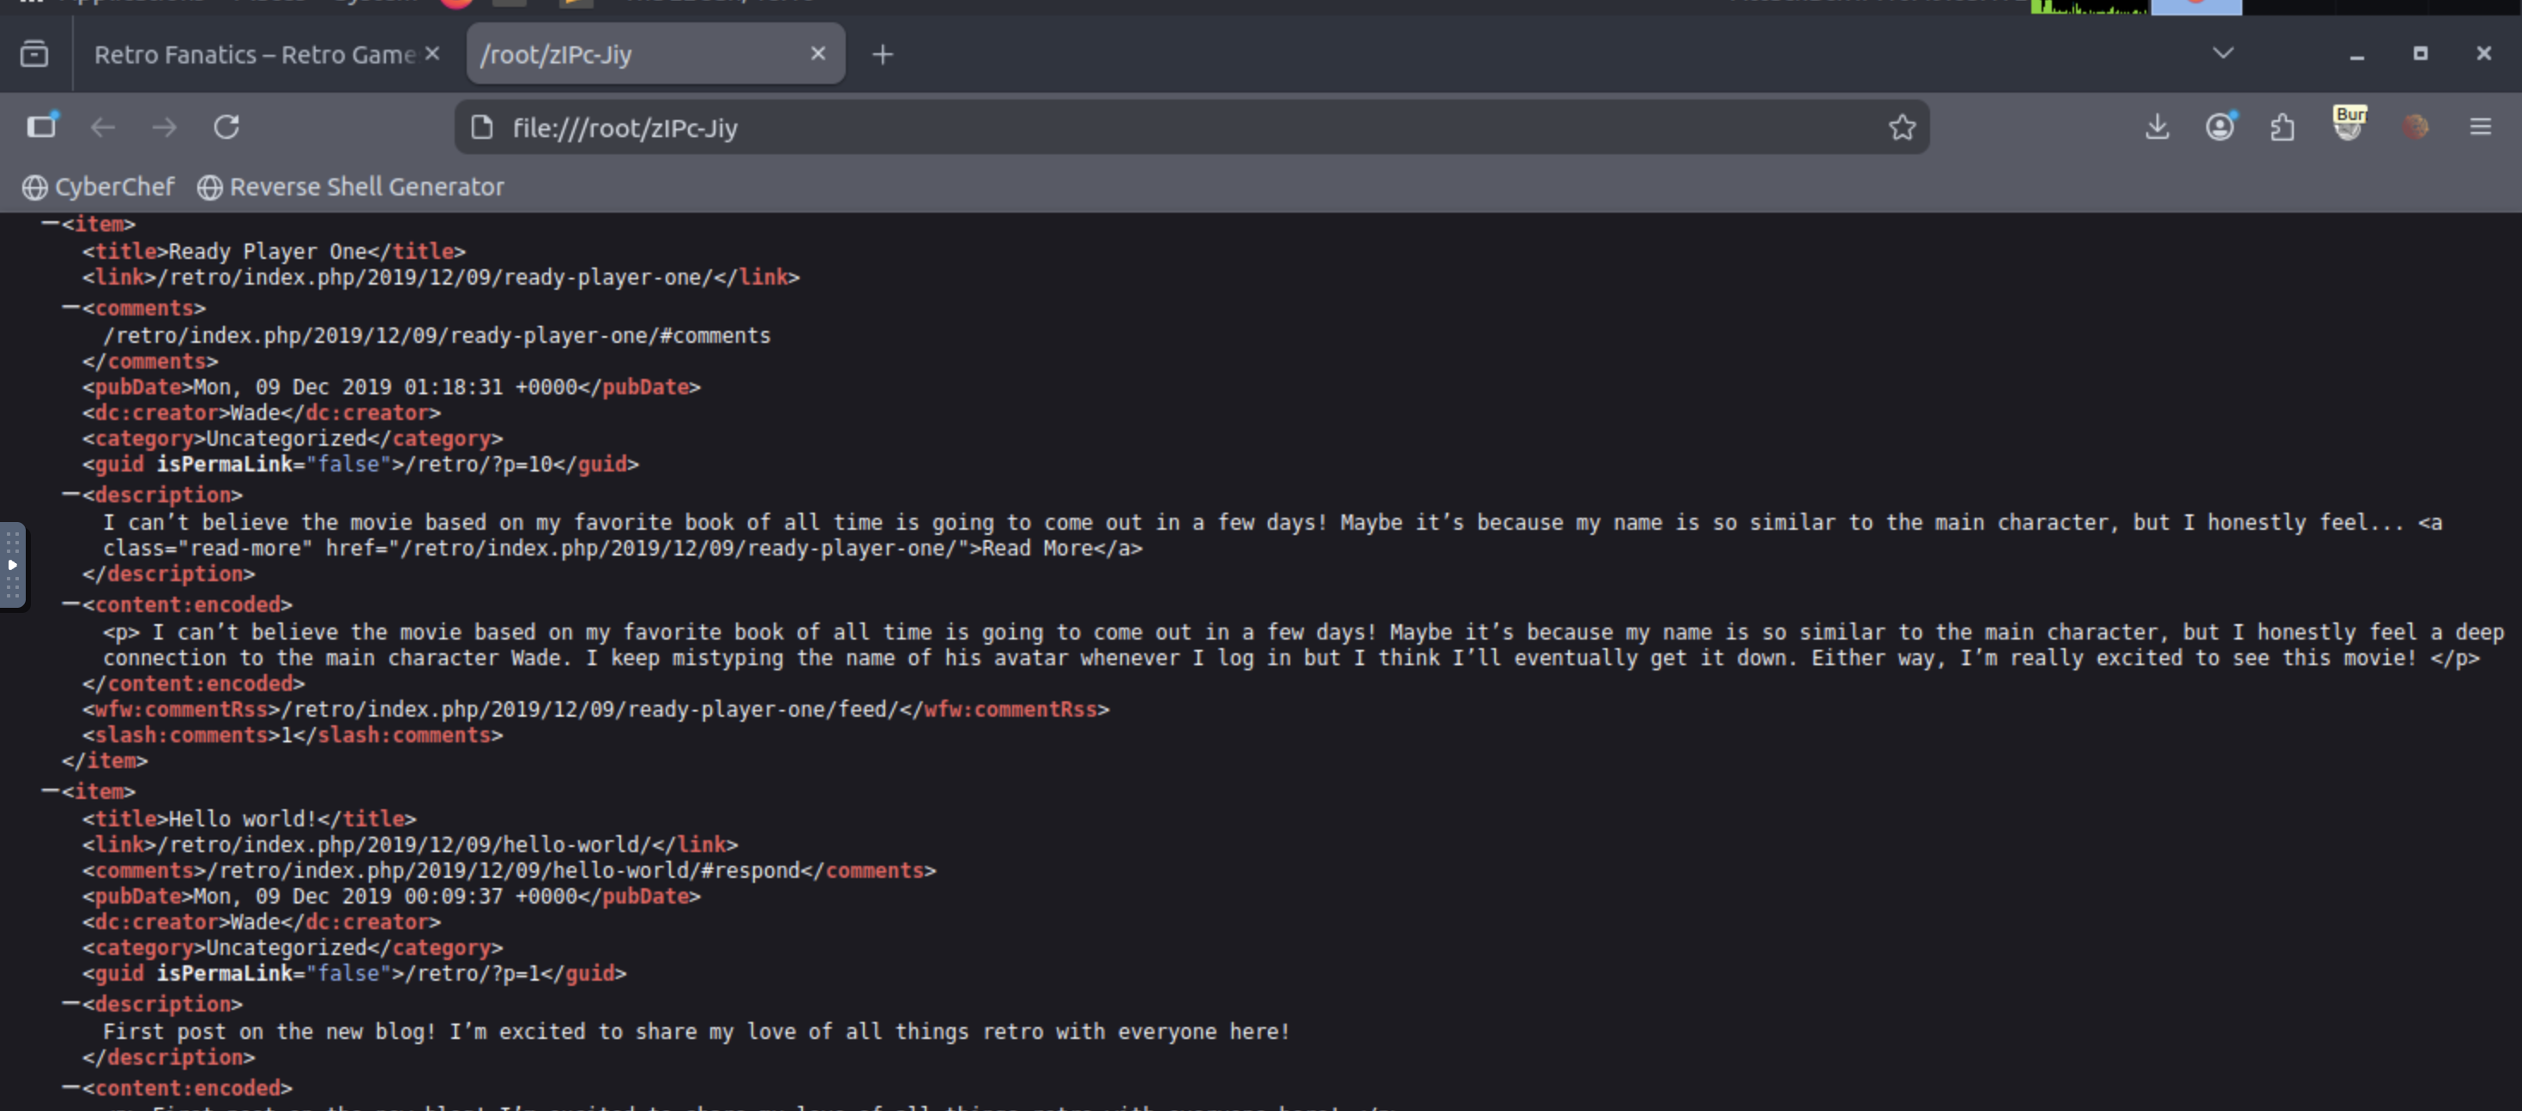Click the file:///root/zIPc-Jiy address bar
This screenshot has height=1111, width=2522.
(x=1175, y=128)
